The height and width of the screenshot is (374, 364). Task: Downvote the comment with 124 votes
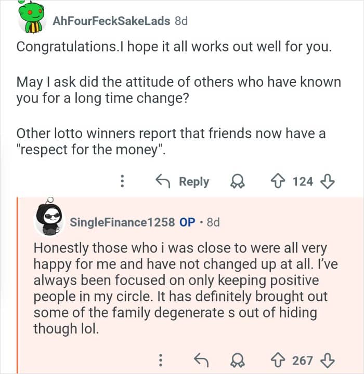point(328,181)
